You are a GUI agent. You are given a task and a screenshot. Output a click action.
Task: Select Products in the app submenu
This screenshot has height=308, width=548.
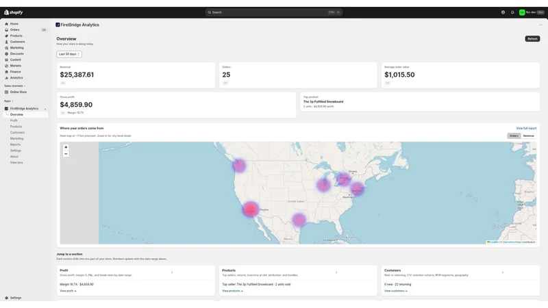click(16, 127)
